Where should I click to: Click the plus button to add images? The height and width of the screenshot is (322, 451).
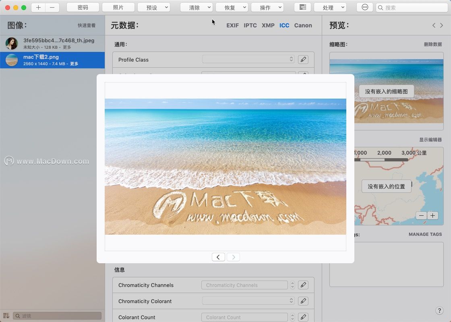tap(38, 8)
